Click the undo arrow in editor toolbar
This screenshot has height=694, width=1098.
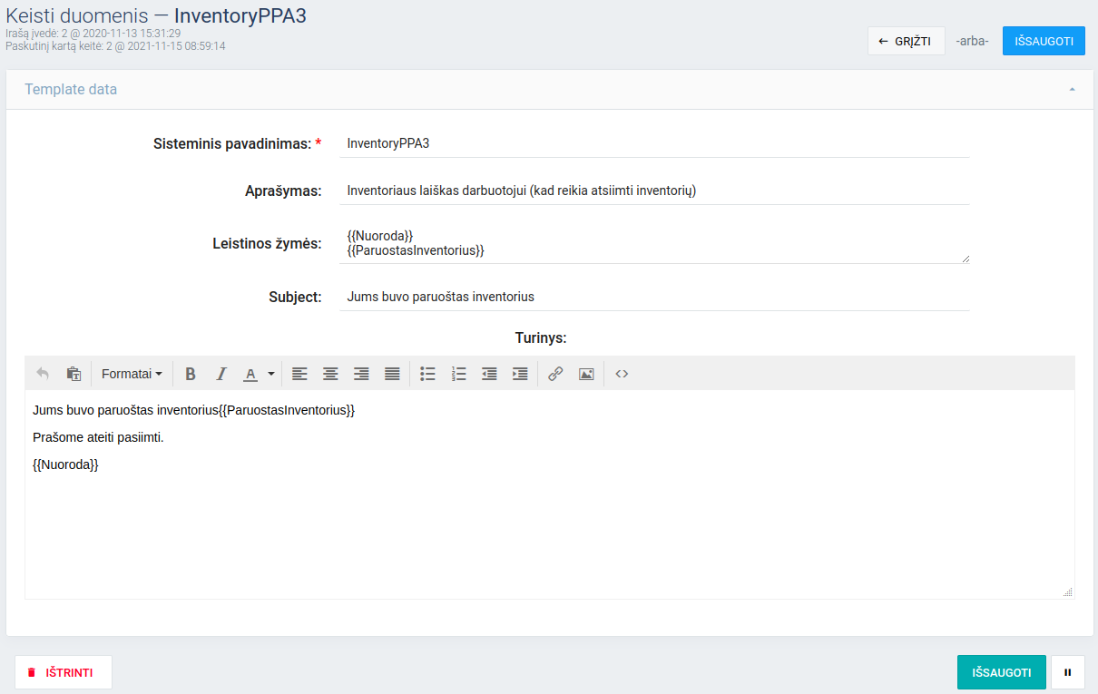(x=43, y=374)
